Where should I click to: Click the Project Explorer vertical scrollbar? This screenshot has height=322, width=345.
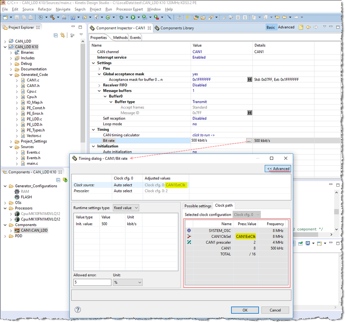(x=83, y=92)
